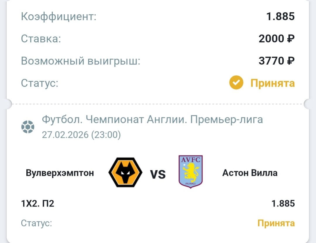Screen dimensions: 316x243
Task: Click the Aston Villa AVFC crest
Action: coord(190,172)
